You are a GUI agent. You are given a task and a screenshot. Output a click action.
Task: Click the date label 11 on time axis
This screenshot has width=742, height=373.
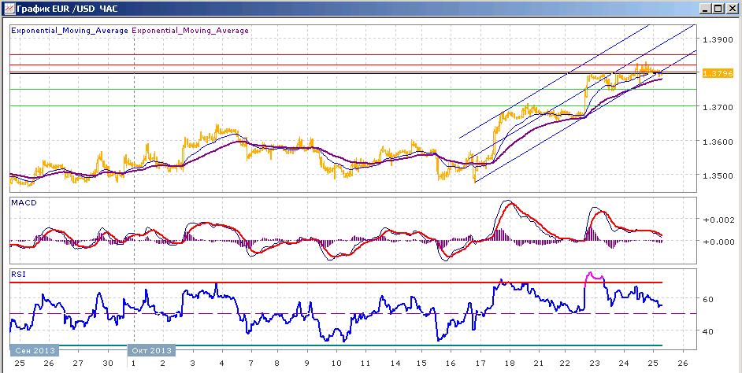[x=365, y=364]
